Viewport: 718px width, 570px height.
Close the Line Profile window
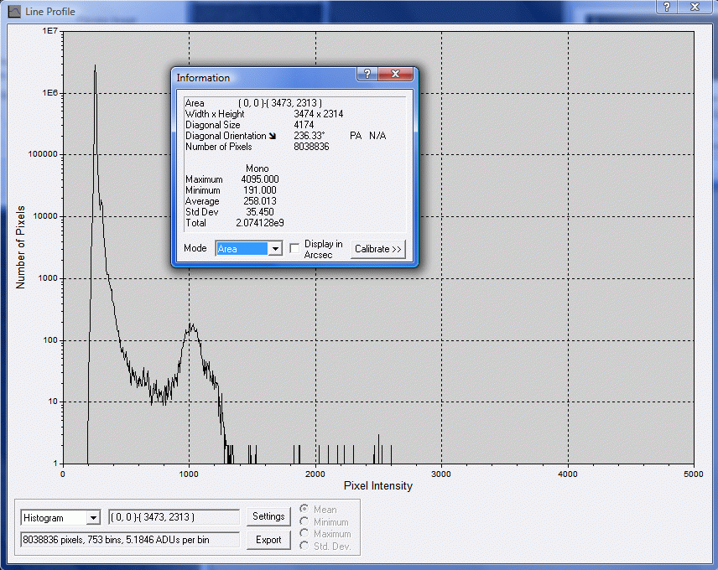(695, 7)
